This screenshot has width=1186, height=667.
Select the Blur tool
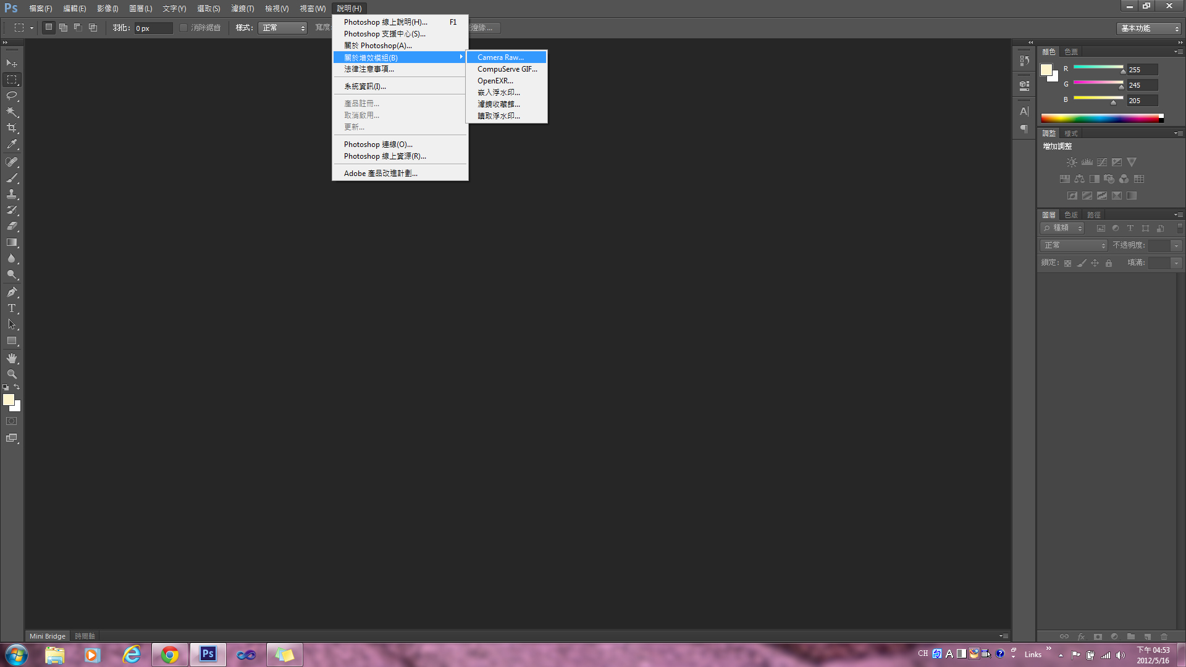coord(12,259)
